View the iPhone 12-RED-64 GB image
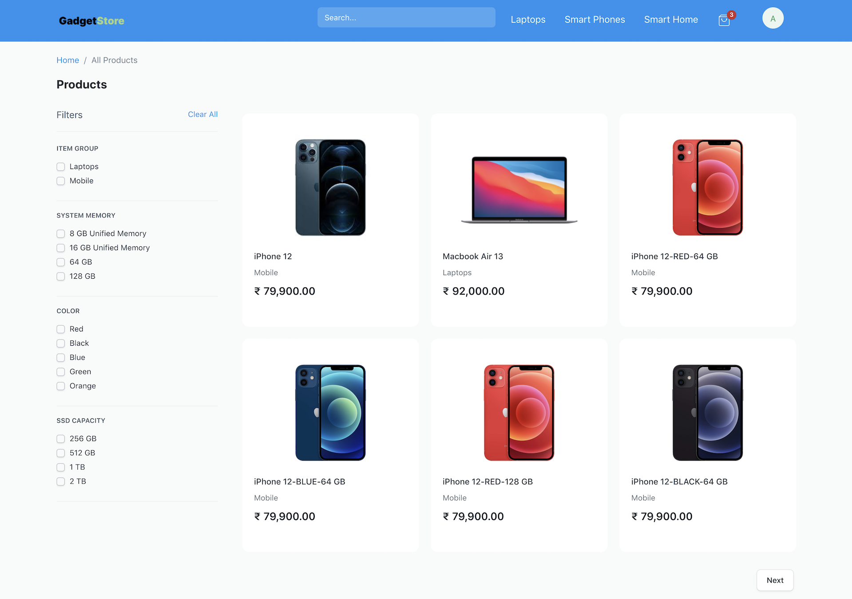Screen dimensions: 852x599 707,187
